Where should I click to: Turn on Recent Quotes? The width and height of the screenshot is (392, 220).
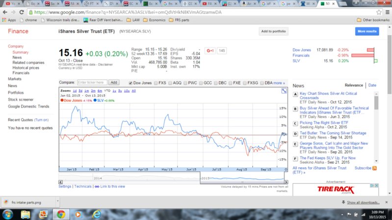[41, 120]
